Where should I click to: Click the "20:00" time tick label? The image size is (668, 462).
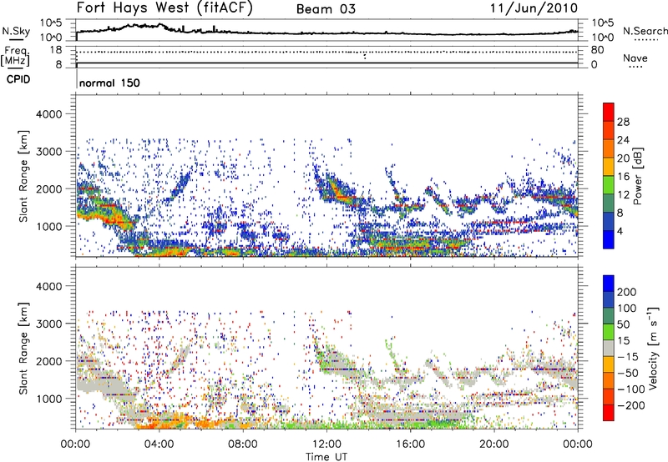coord(493,444)
